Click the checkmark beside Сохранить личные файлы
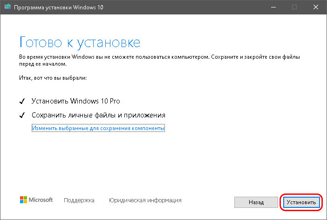Screen dimensions: 327x220 (x=22, y=115)
